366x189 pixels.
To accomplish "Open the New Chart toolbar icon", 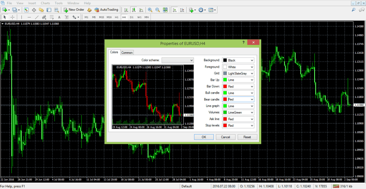I will (x=5, y=10).
